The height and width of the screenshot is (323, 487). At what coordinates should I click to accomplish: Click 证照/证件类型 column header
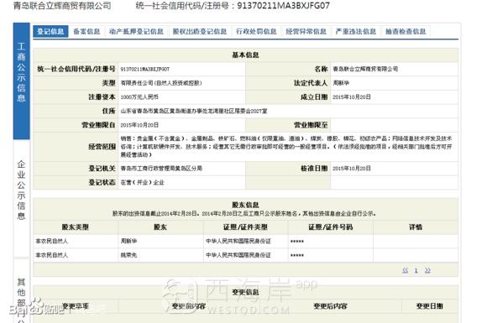coord(245,227)
